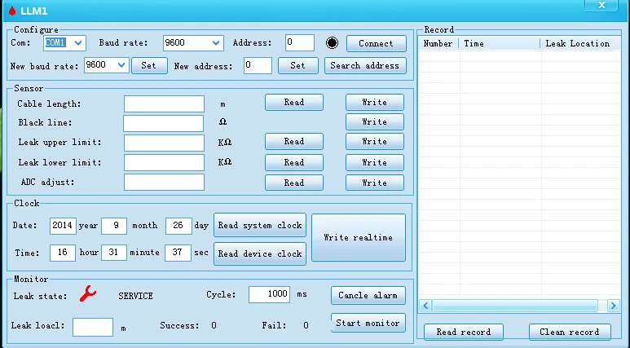Start monitoring with Start monitor button

(368, 323)
